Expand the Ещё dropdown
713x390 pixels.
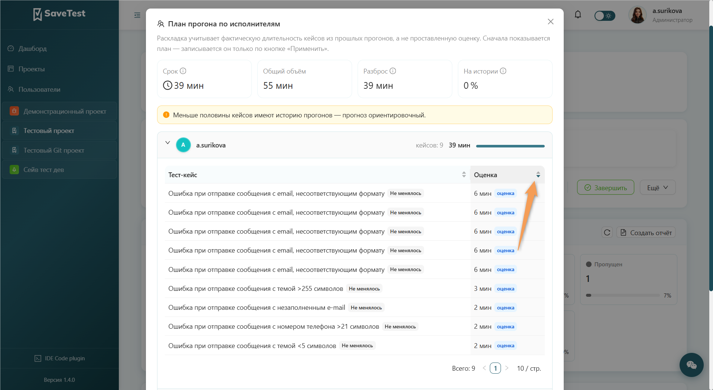(x=658, y=188)
